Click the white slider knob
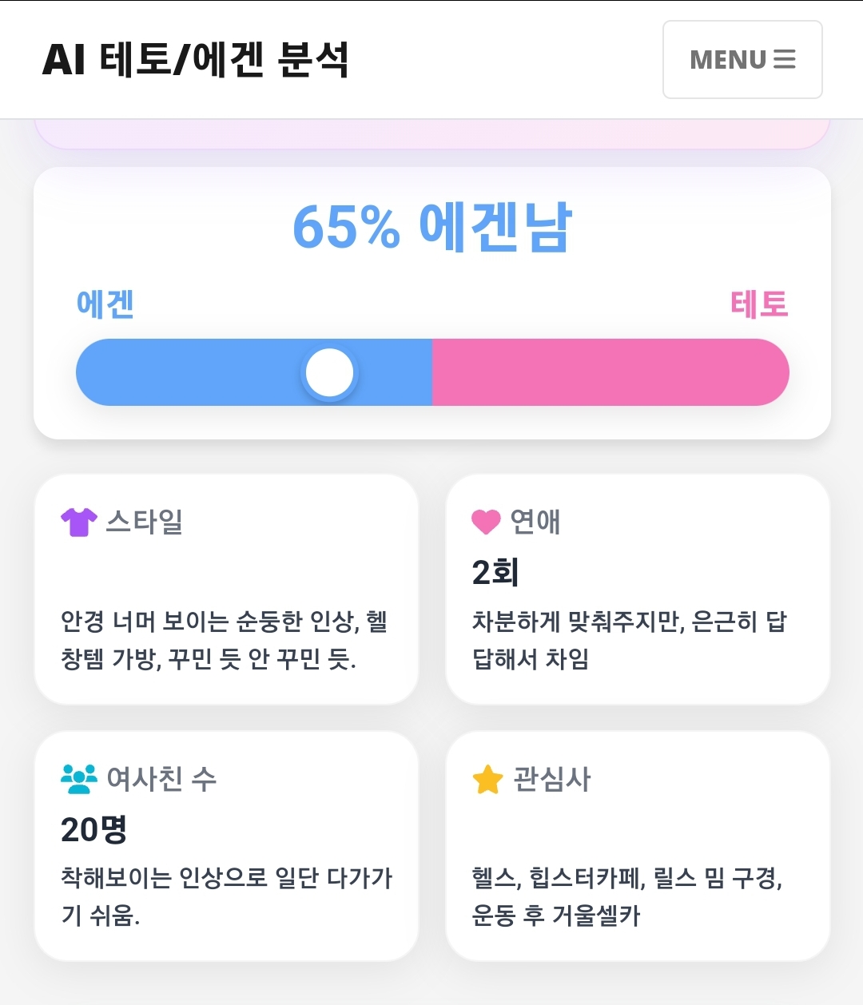The image size is (863, 1005). (x=329, y=372)
